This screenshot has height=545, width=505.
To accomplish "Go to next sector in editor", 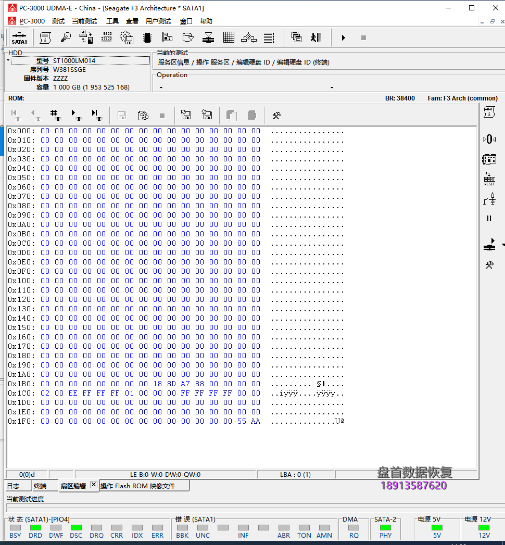I will [x=76, y=115].
